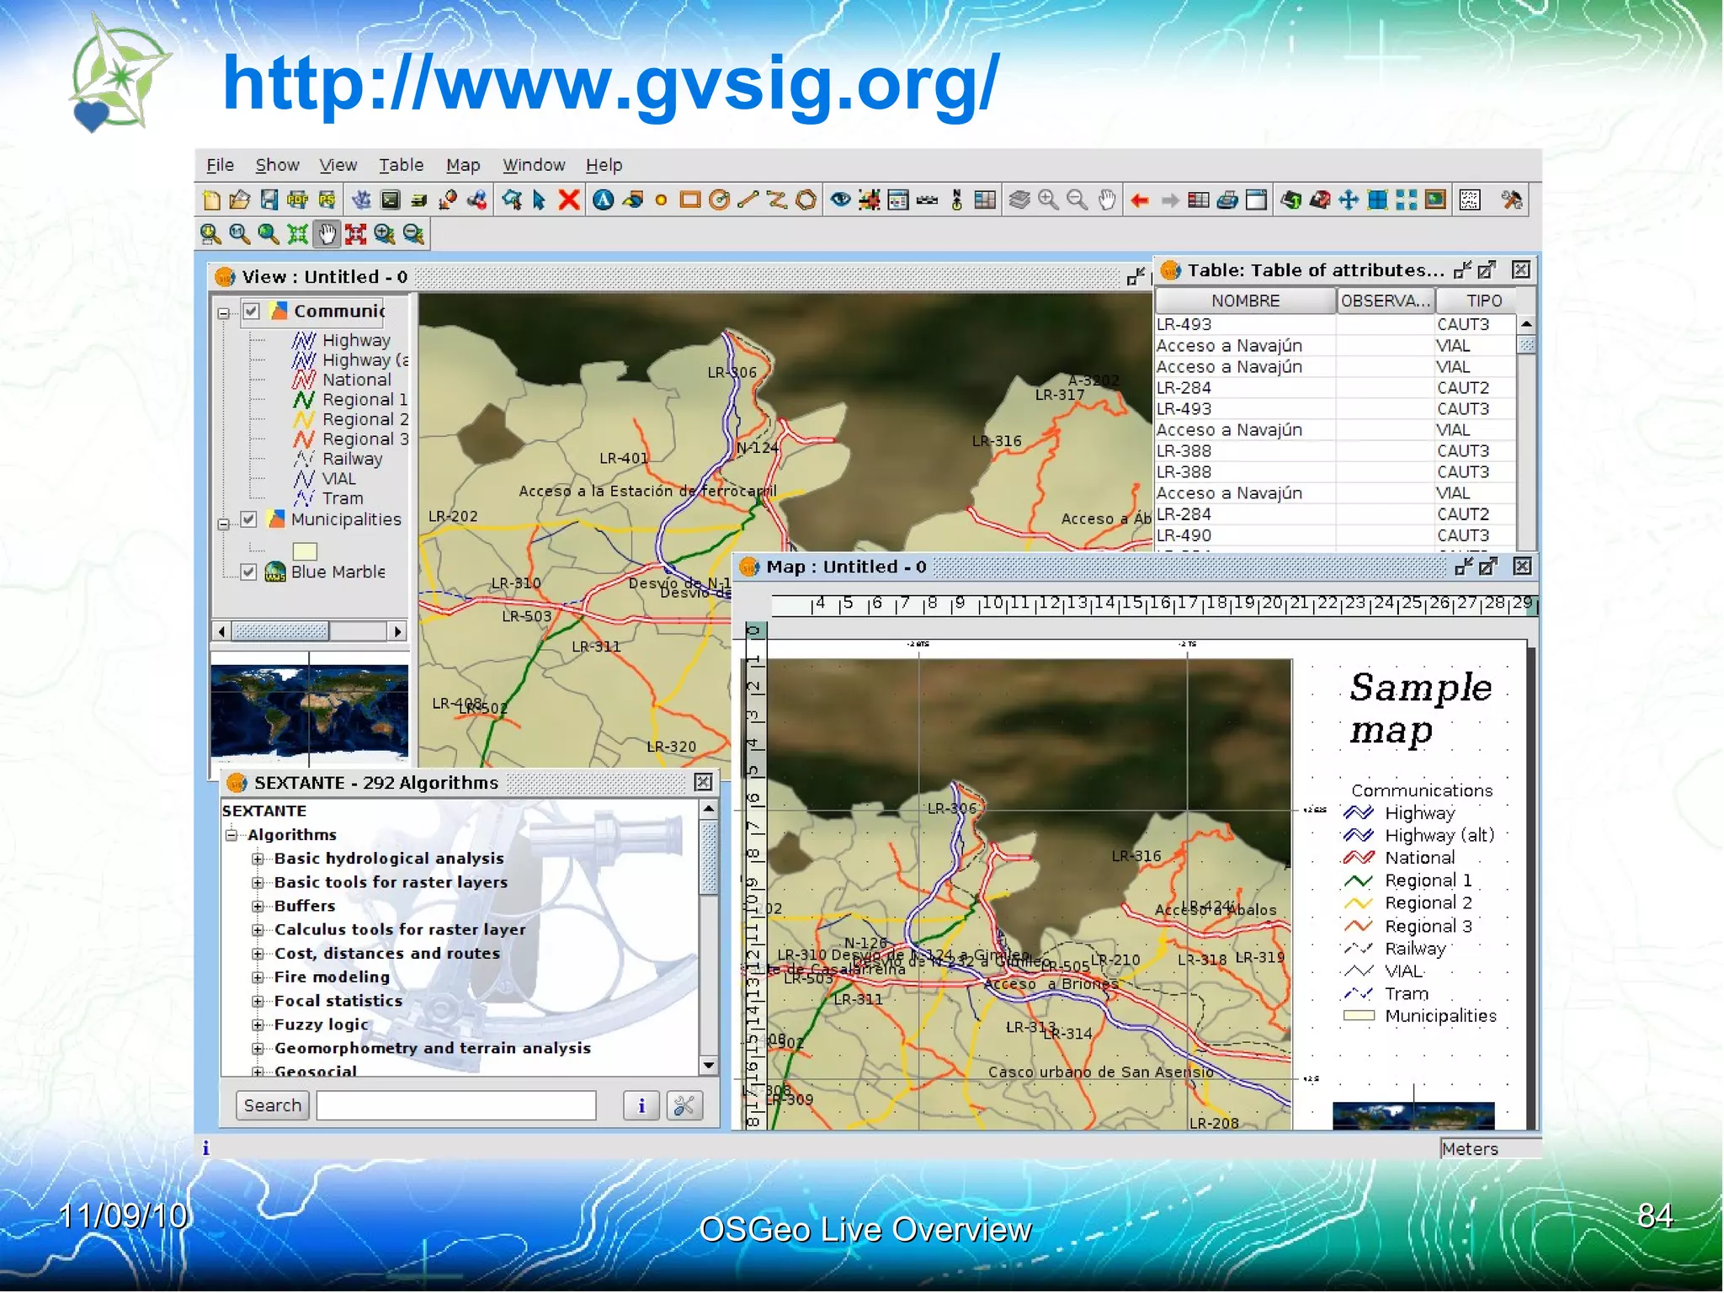The height and width of the screenshot is (1293, 1724).
Task: Expand Cost, distances and routes
Action: point(258,953)
